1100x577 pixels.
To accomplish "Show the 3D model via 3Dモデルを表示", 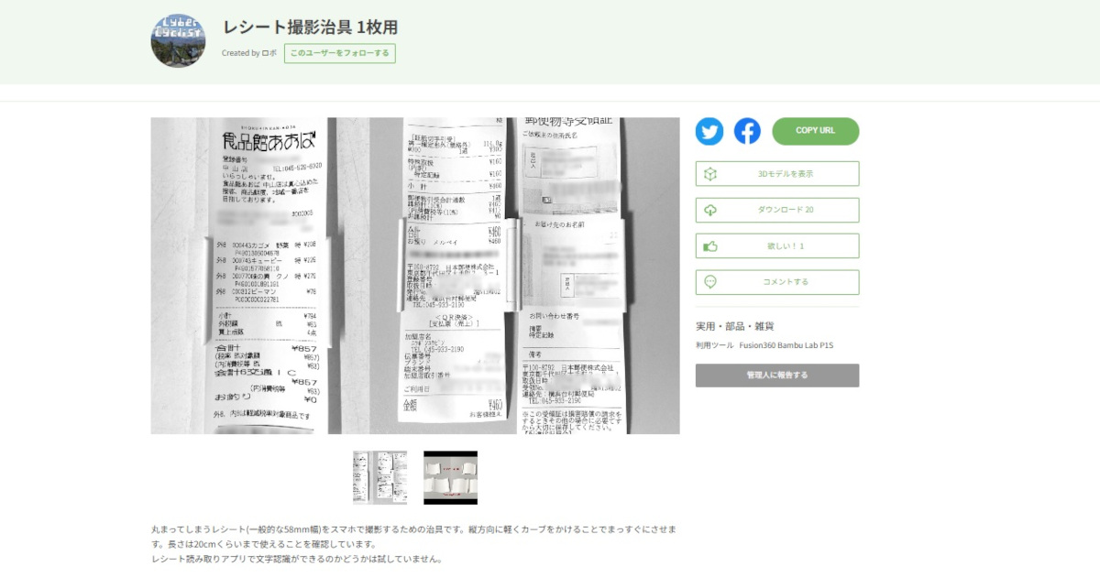I will click(x=777, y=174).
